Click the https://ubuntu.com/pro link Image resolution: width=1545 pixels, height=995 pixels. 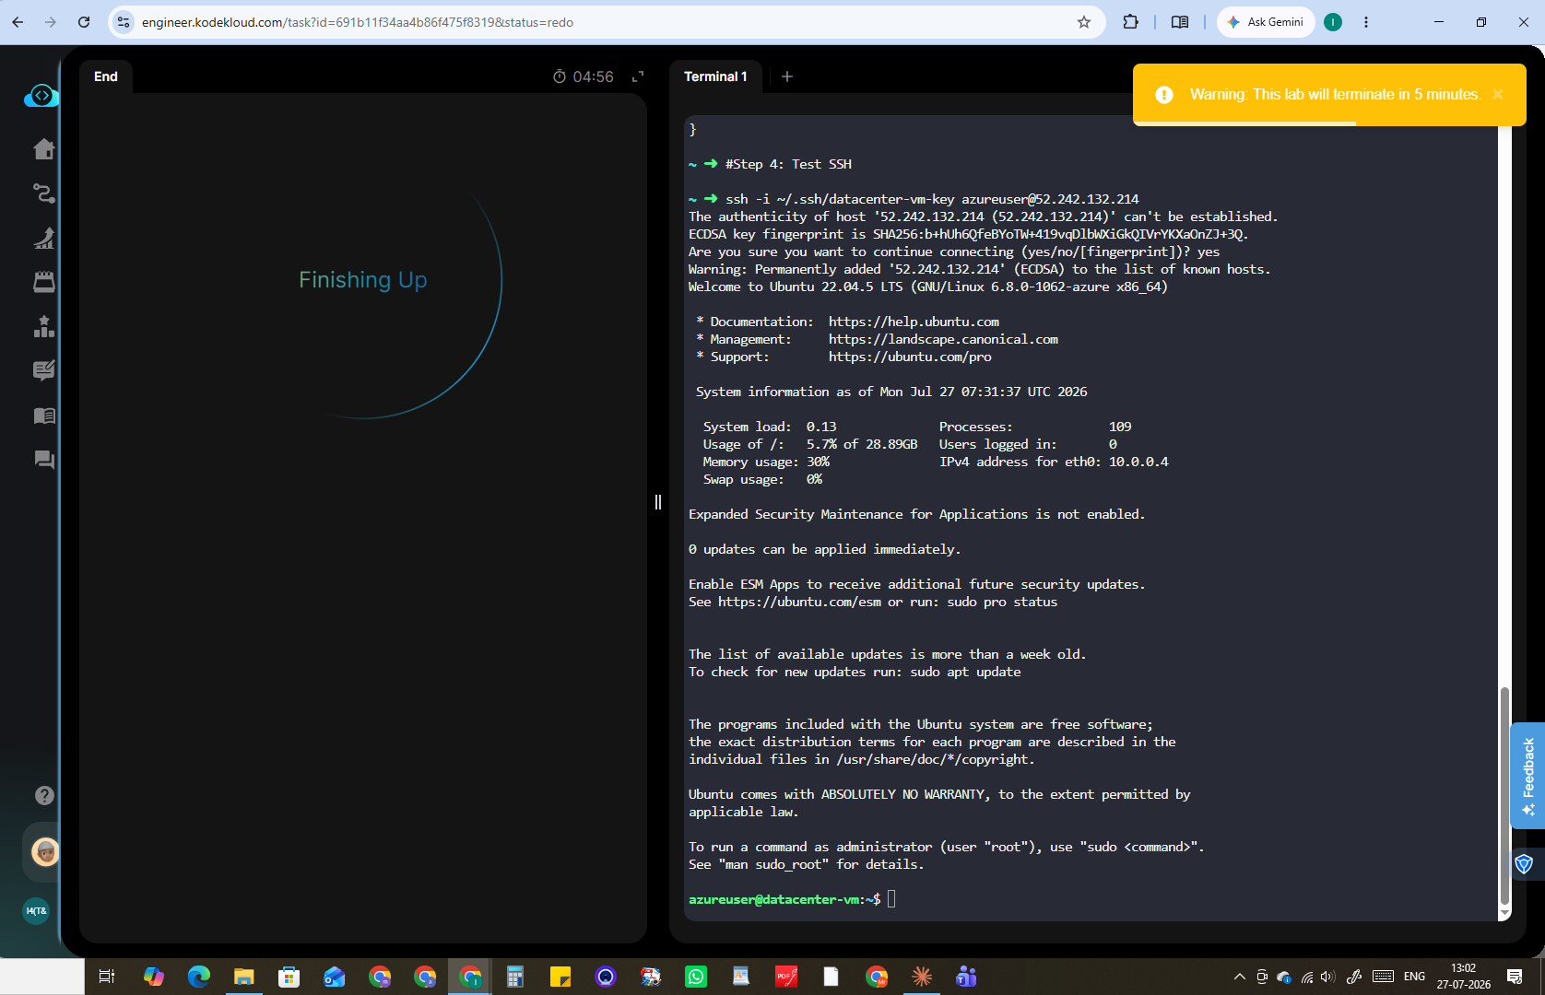pos(910,357)
